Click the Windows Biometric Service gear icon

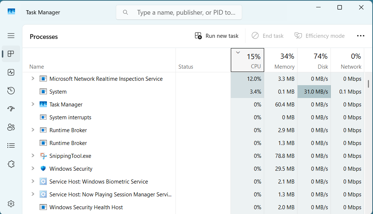(x=43, y=182)
